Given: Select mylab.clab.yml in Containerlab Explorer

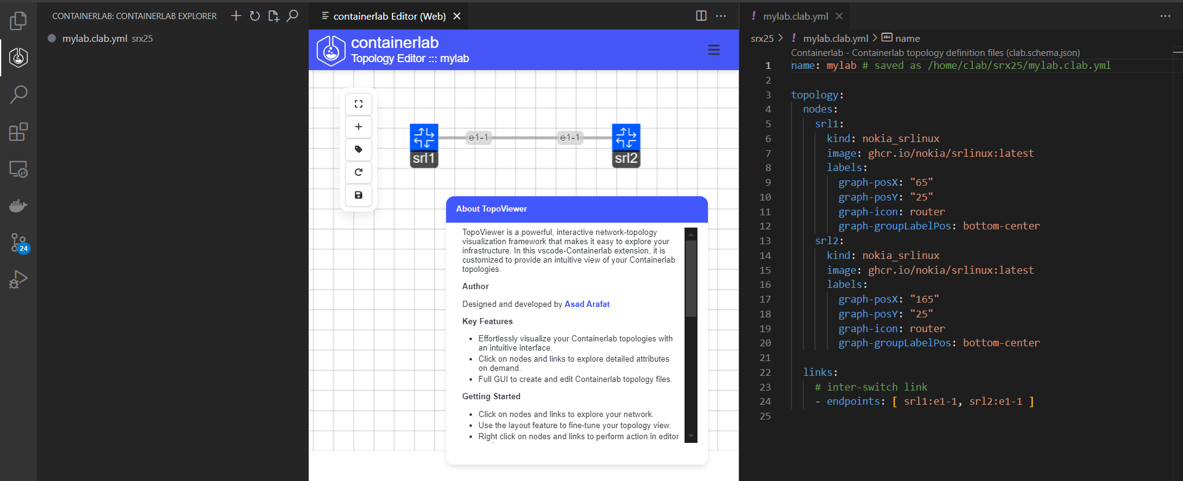Looking at the screenshot, I should (x=95, y=38).
